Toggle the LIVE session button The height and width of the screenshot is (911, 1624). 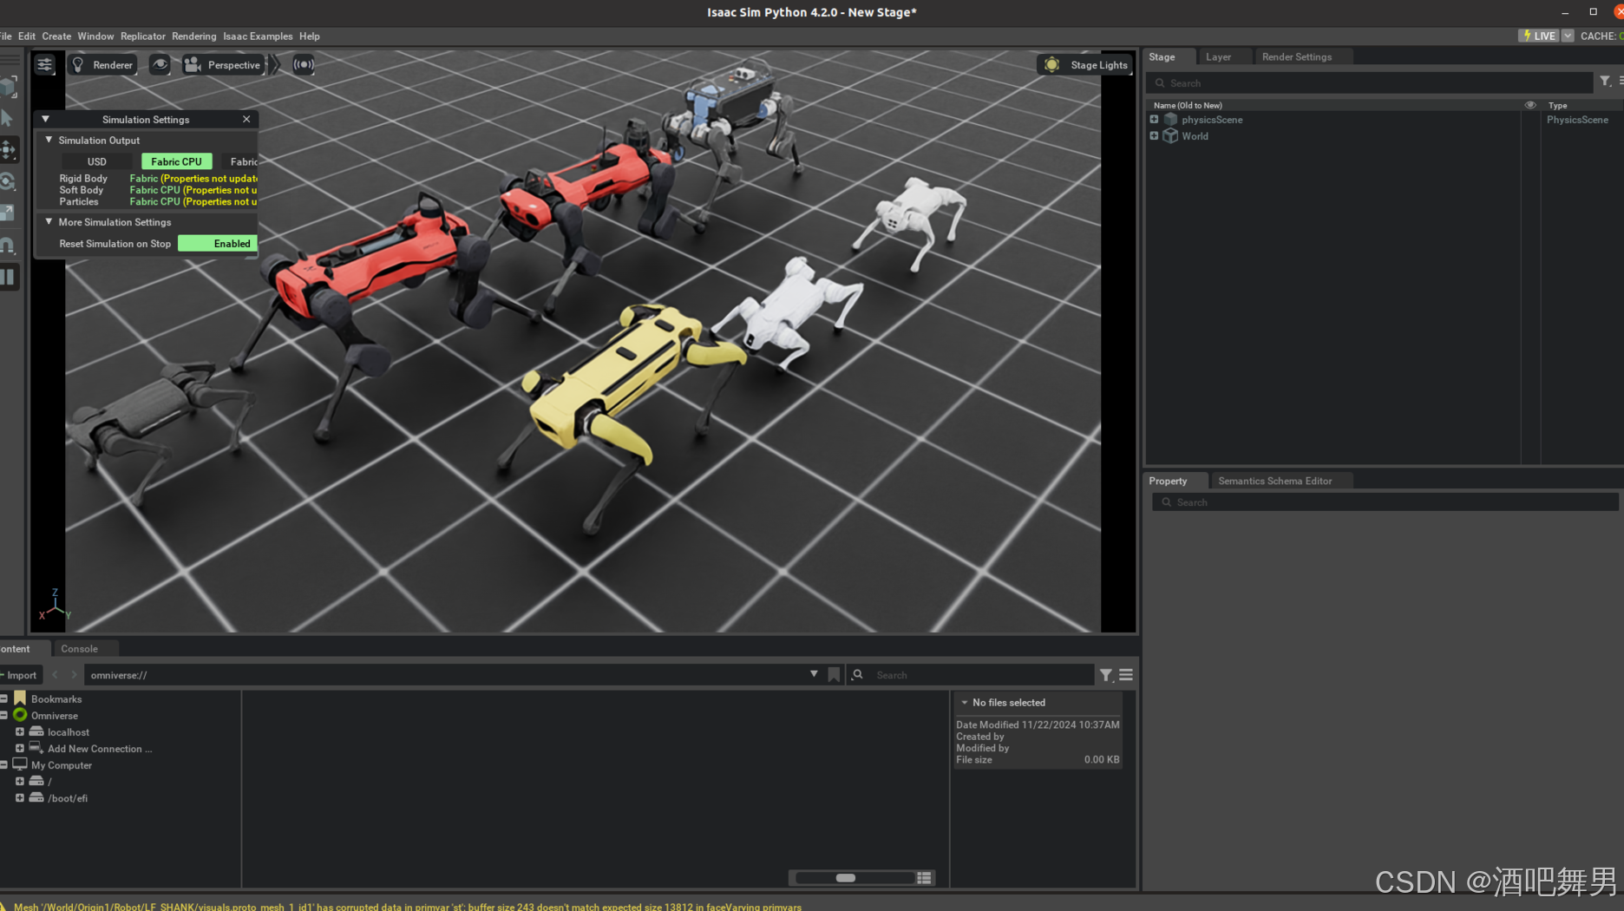(x=1539, y=36)
